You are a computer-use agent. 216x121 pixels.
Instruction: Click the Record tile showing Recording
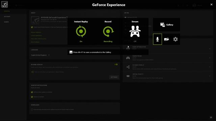tap(108, 31)
